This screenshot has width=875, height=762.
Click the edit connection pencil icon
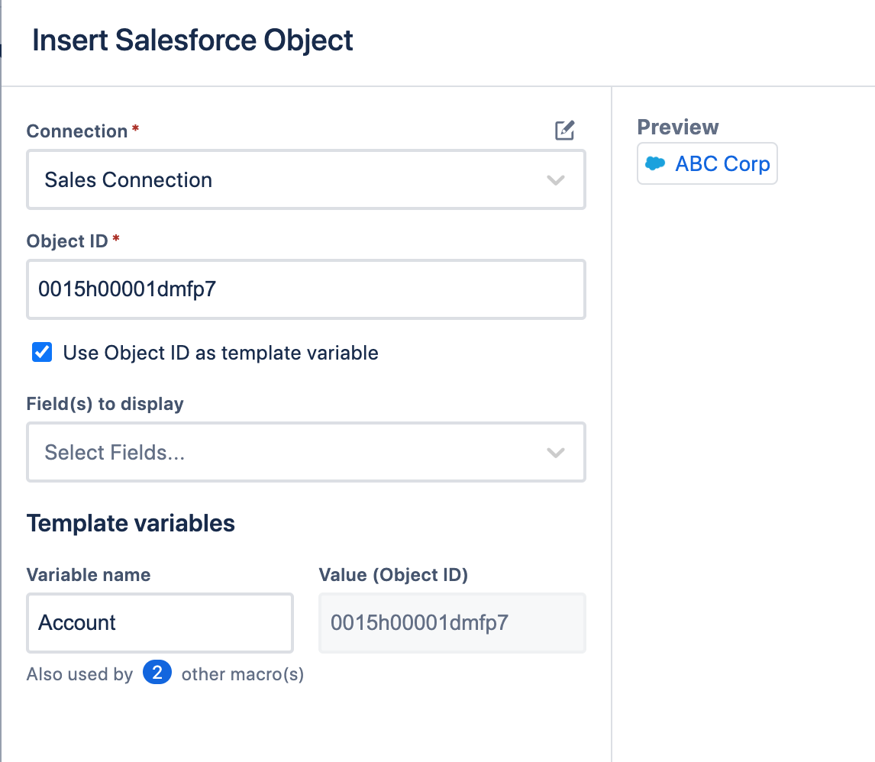pos(564,131)
